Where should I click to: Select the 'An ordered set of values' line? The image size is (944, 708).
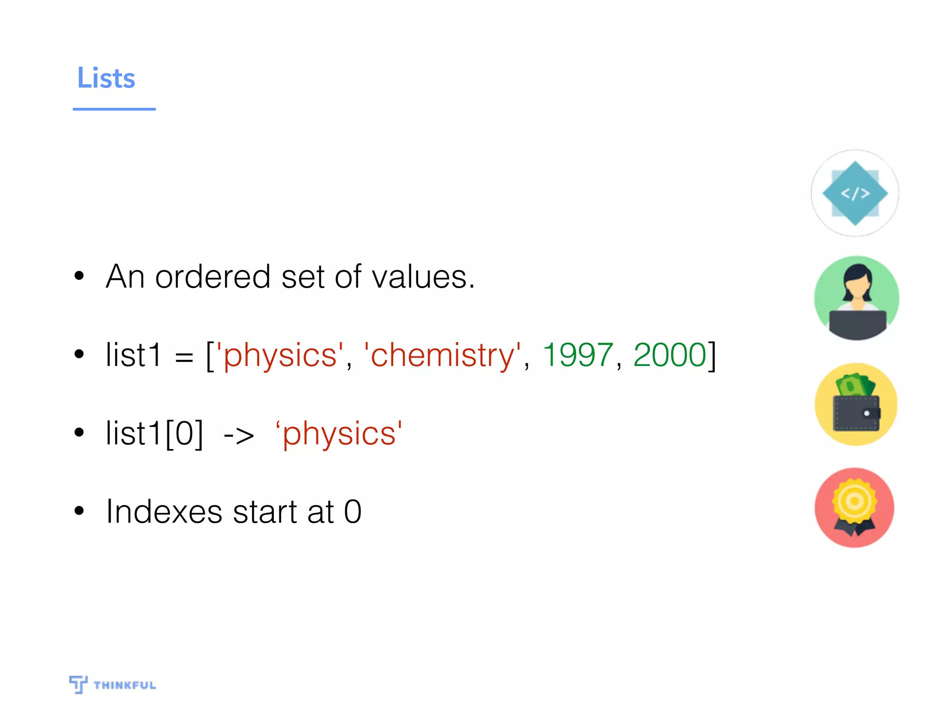[x=290, y=277]
